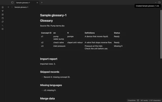Click the 'Missing languages' heading
Image resolution: width=162 pixels, height=102 pixels.
pos(51,85)
